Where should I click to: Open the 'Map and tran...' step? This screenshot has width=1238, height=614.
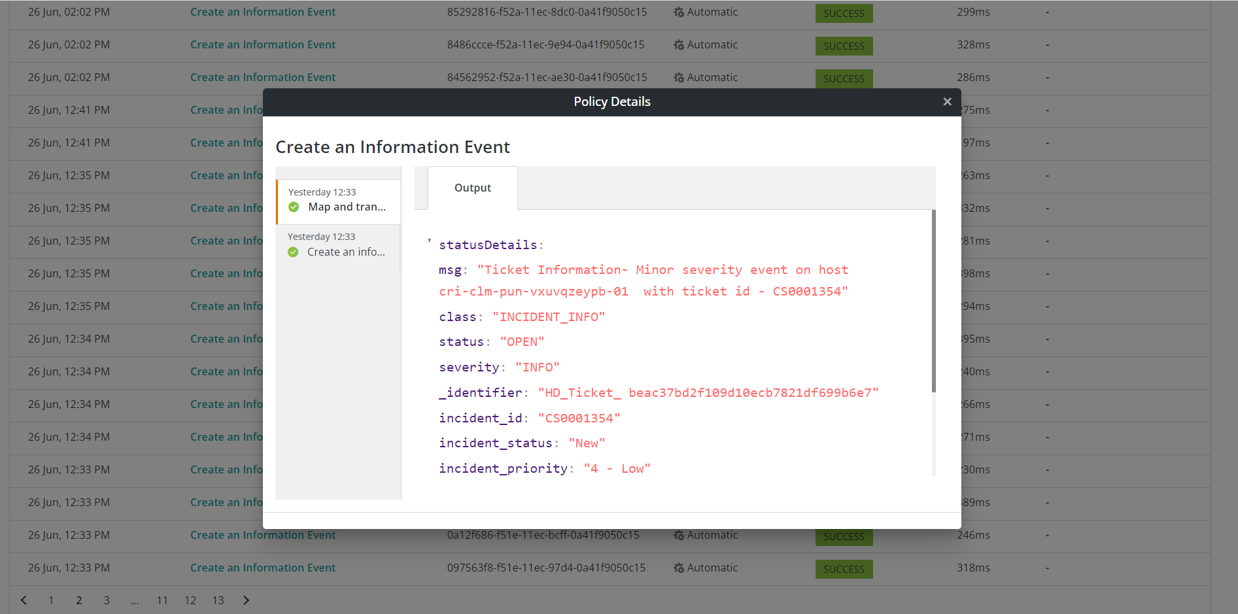339,201
